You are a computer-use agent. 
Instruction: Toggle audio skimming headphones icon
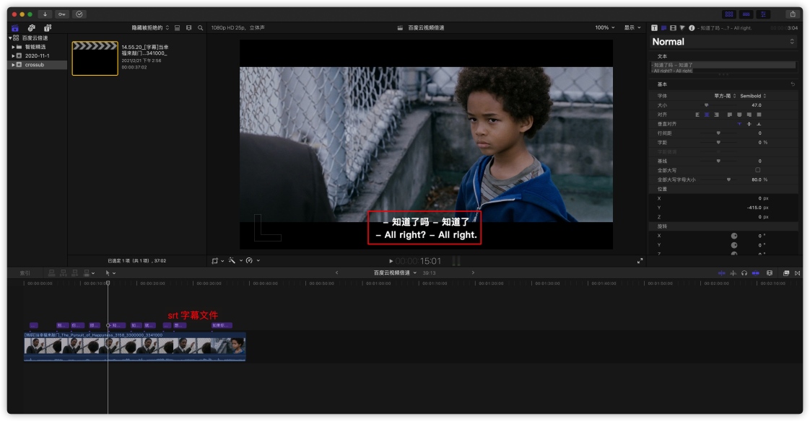click(744, 273)
